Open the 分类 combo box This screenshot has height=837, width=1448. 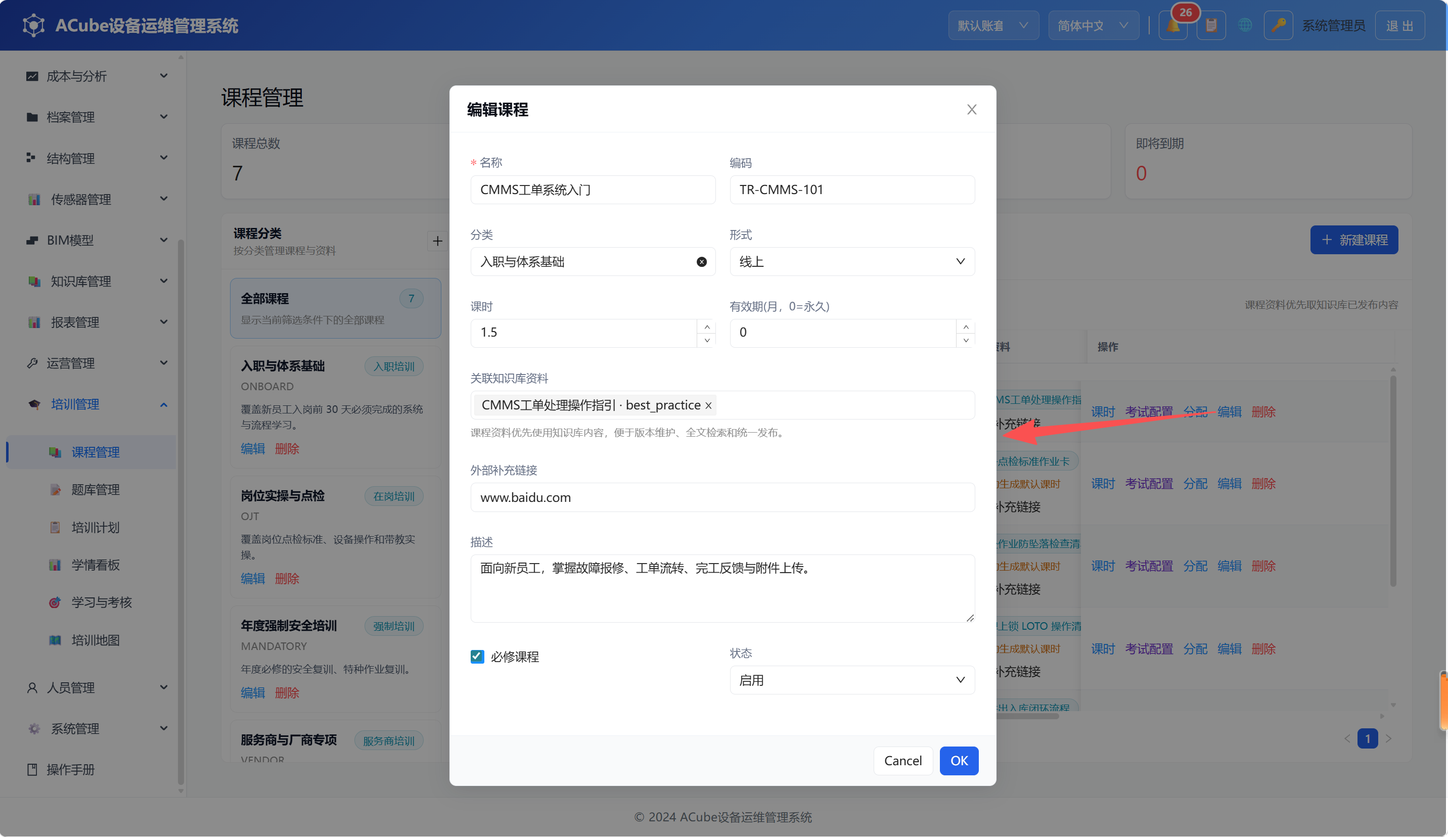(593, 262)
